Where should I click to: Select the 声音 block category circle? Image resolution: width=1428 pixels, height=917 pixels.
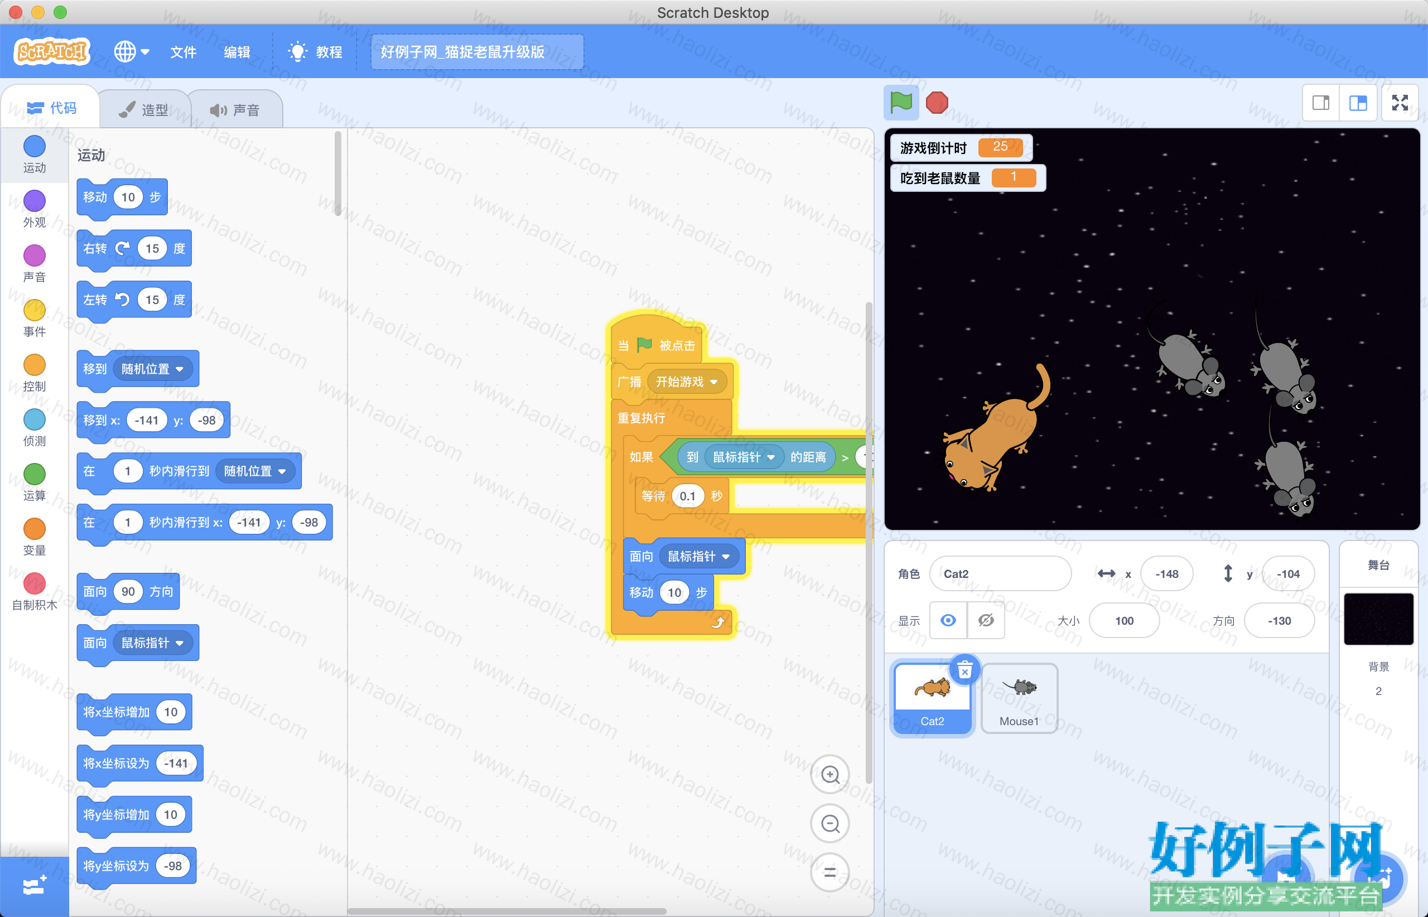coord(35,255)
